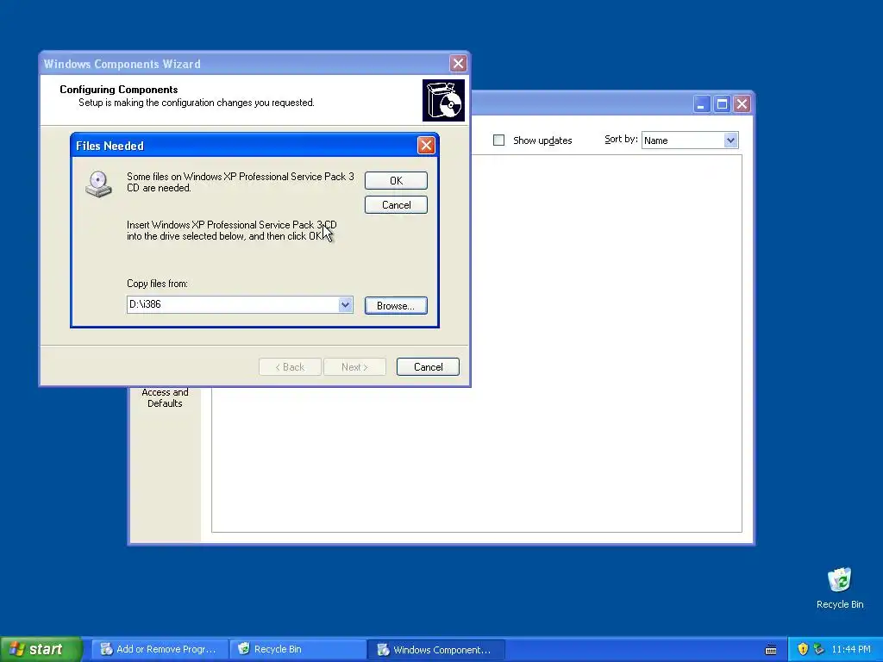Open the Browse... file location dialog
Viewport: 883px width, 662px height.
396,306
